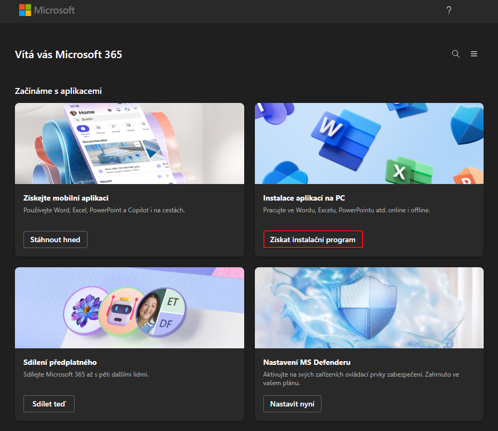
Task: Click the Získat instalační program button
Action: tap(313, 240)
